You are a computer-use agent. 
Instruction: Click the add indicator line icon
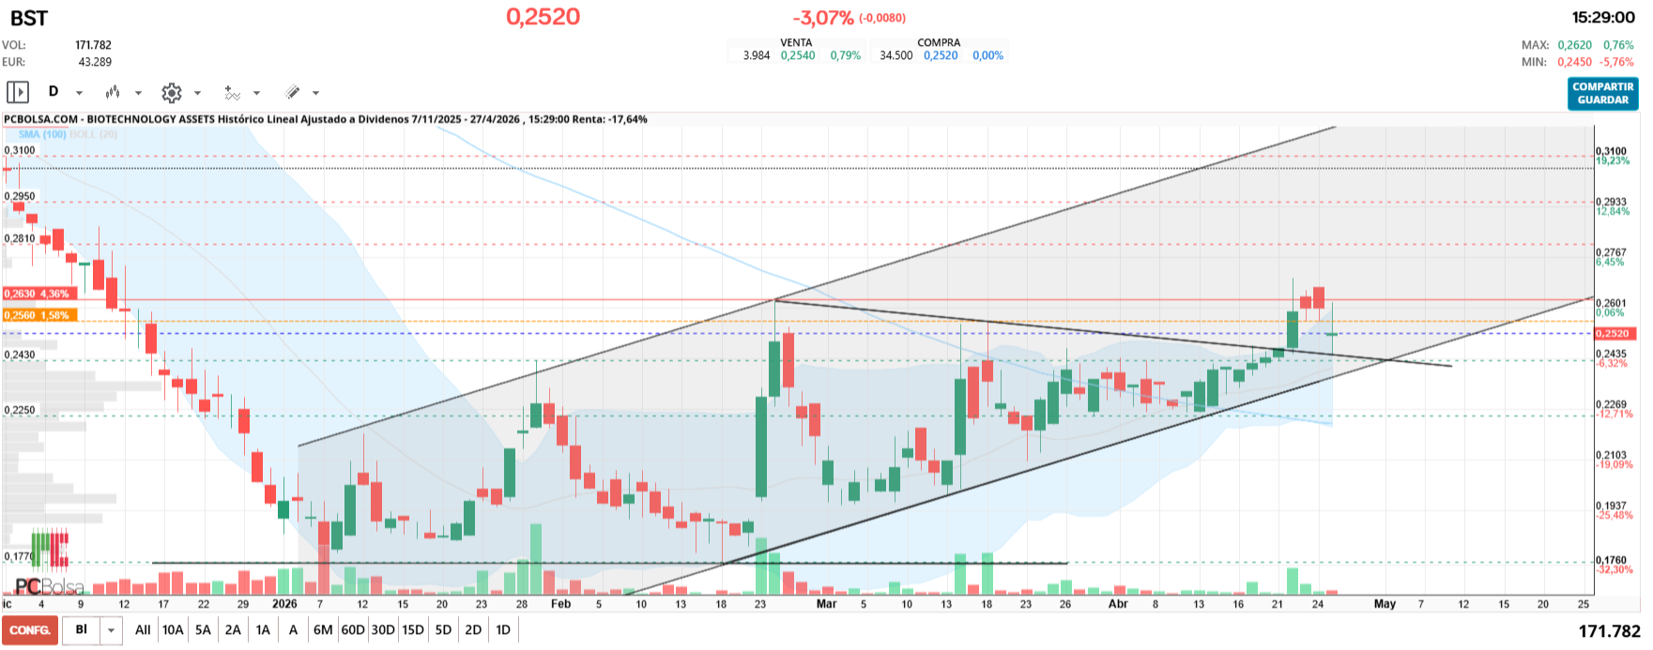click(232, 92)
